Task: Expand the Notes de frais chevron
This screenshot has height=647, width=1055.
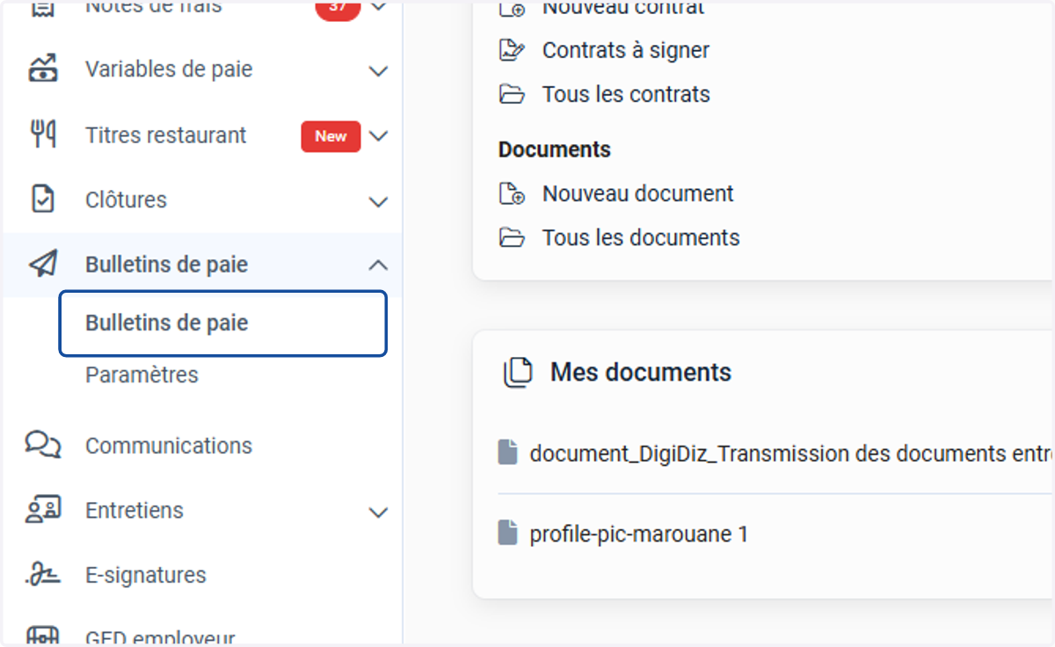Action: [x=378, y=7]
